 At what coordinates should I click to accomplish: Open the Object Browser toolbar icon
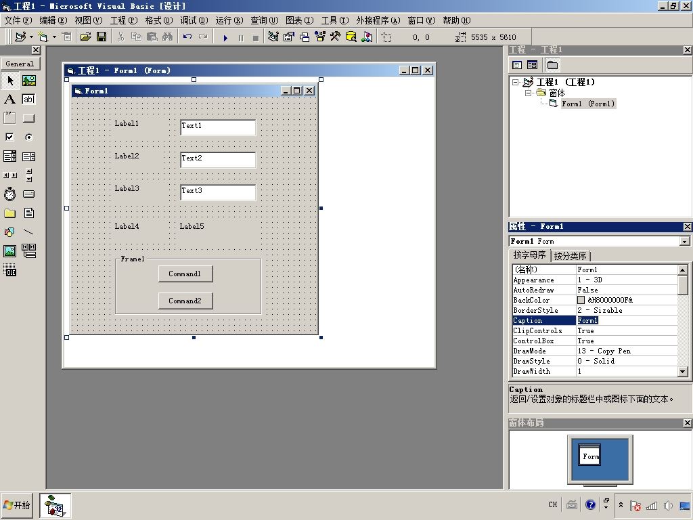320,37
